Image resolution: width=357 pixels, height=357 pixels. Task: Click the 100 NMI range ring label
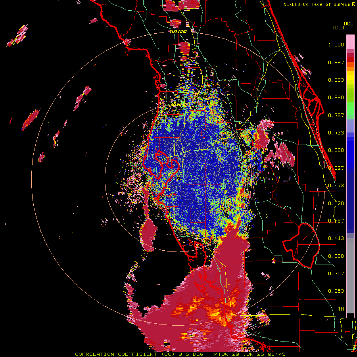tap(178, 31)
